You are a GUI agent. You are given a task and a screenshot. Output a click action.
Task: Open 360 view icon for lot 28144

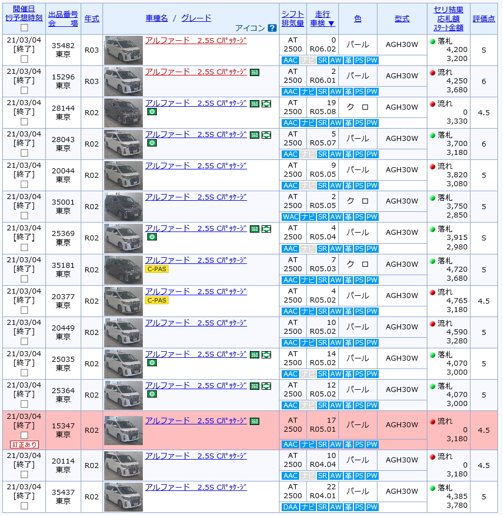254,104
